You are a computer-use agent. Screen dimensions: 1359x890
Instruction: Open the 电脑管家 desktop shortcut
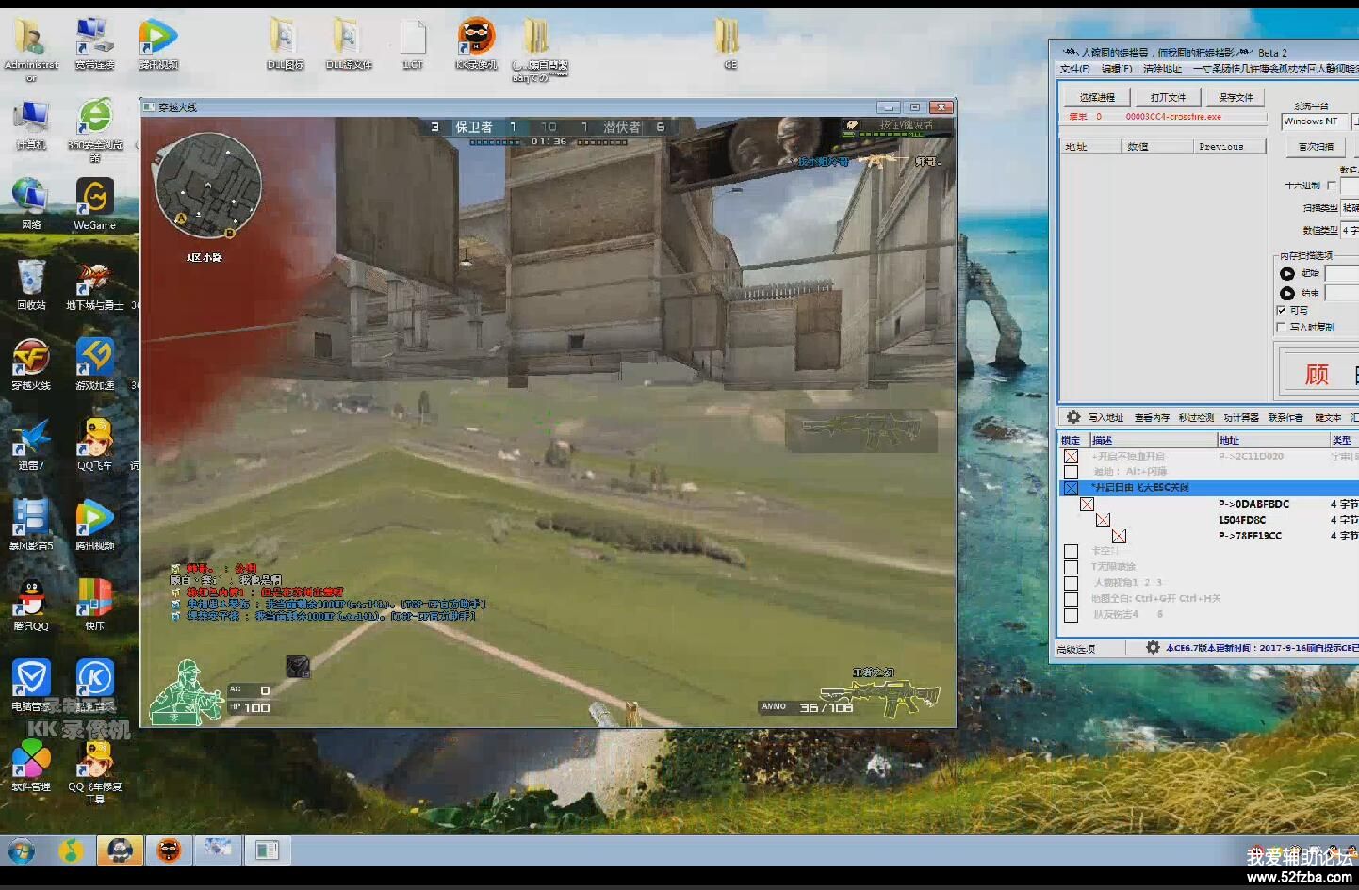click(31, 684)
